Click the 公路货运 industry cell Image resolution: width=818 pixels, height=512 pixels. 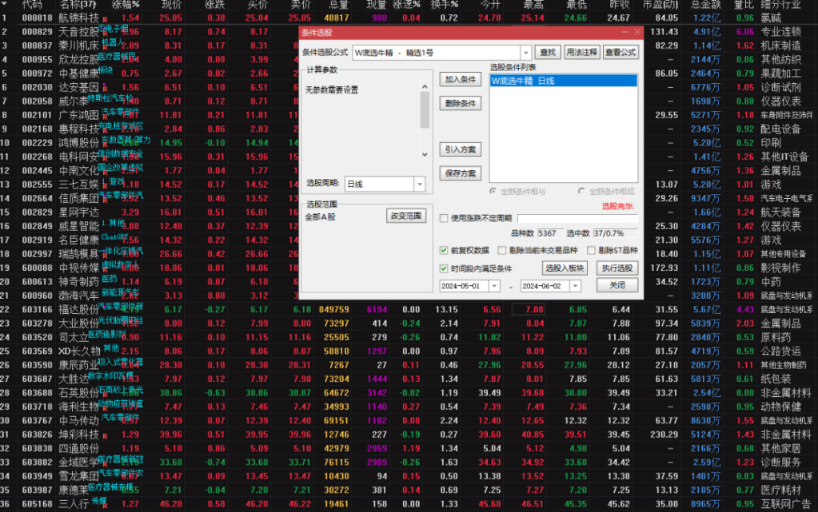[x=780, y=351]
